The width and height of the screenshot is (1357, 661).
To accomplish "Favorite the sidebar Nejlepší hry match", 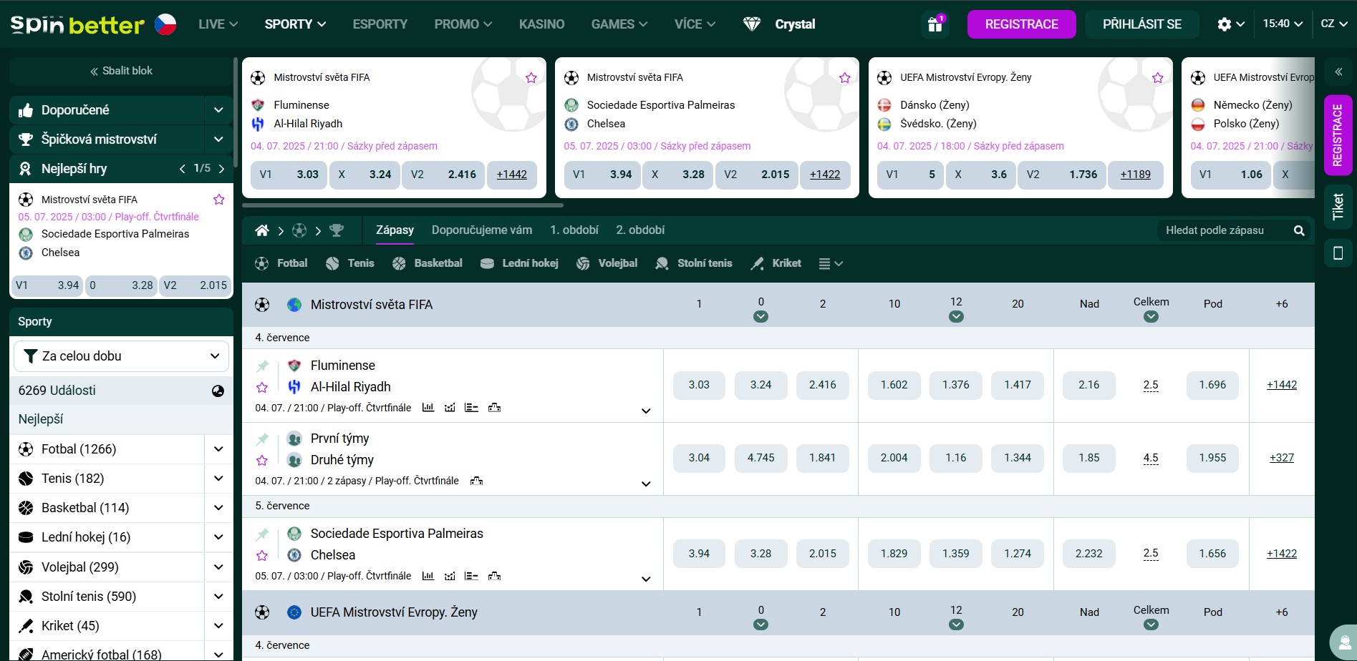I will (x=218, y=199).
